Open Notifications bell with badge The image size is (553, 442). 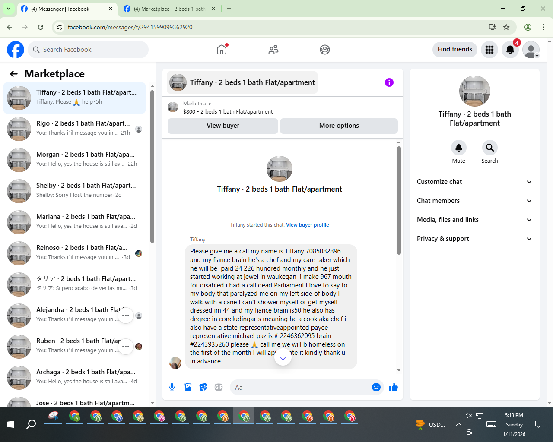coord(510,50)
